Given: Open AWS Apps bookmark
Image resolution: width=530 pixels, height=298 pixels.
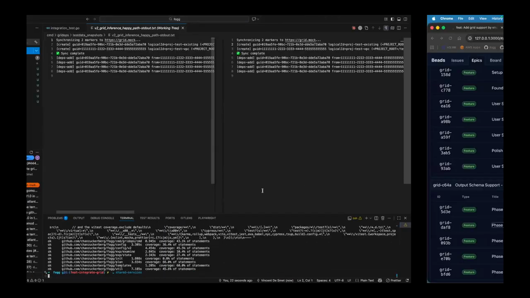Looking at the screenshot, I should pos(471,48).
